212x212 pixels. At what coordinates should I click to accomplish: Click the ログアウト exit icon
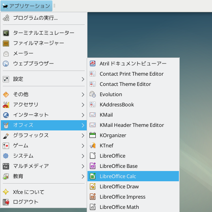point(6,202)
